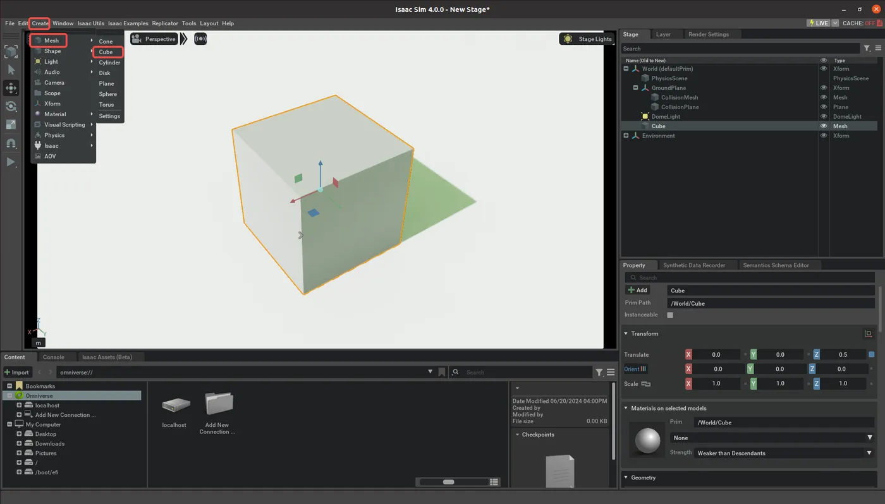
Task: Toggle visibility eye for Environment
Action: pyautogui.click(x=823, y=135)
